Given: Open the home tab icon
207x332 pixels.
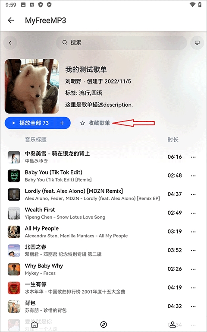Looking at the screenshot, I should tap(34, 324).
